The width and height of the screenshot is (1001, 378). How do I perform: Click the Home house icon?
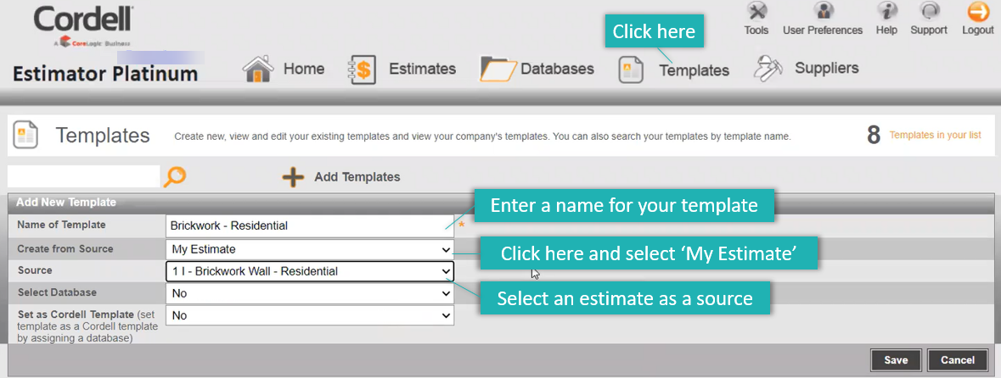pyautogui.click(x=259, y=69)
